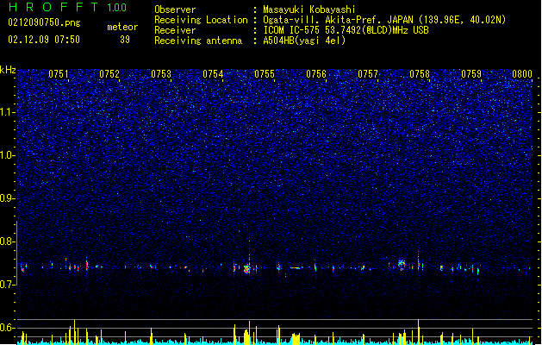The width and height of the screenshot is (542, 345).
Task: Click the 1.0 kHz frequency label
Action: [x=8, y=155]
